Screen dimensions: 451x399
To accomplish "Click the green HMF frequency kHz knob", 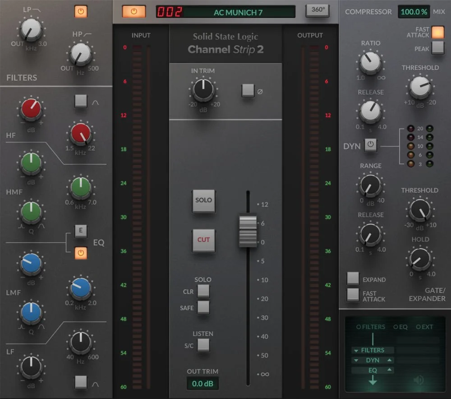I will (x=81, y=187).
